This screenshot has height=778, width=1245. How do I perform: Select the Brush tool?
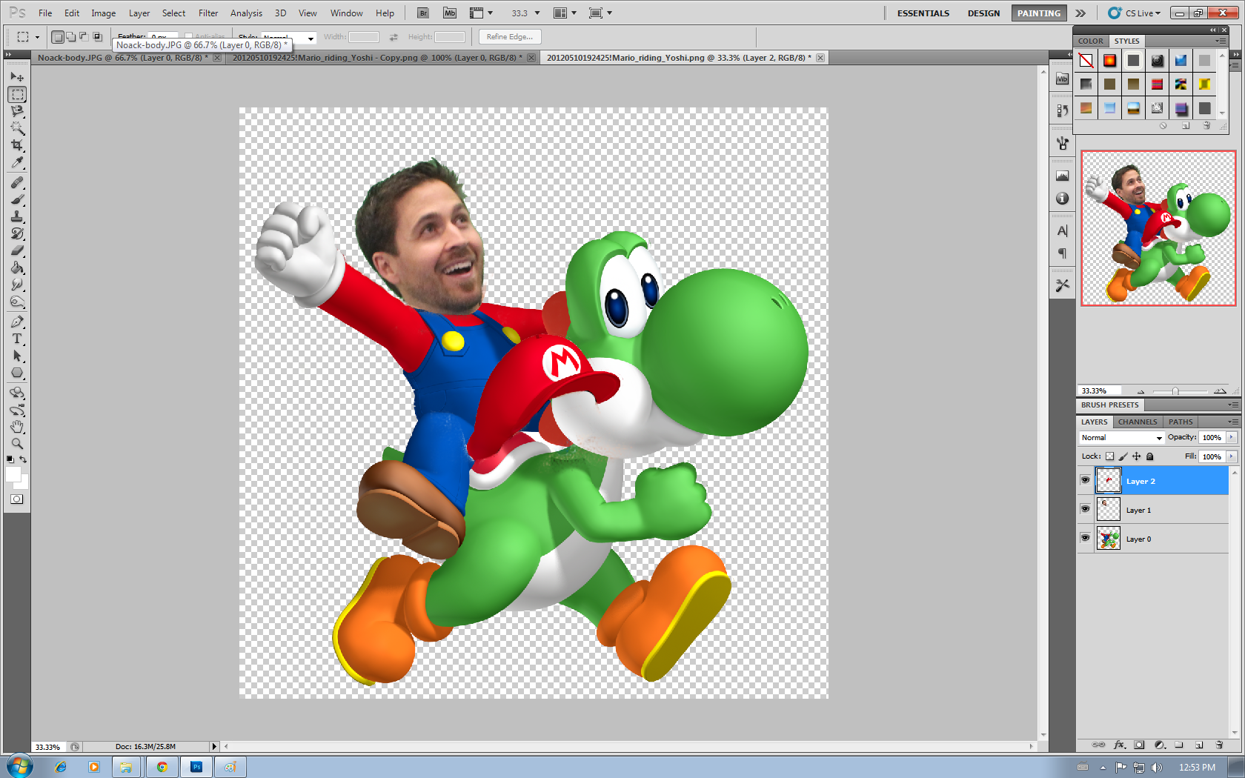pos(18,198)
